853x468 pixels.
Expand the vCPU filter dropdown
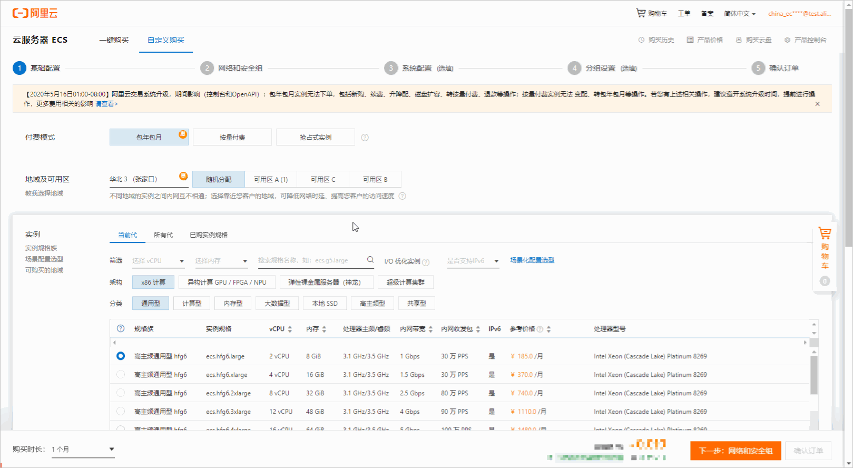(x=158, y=261)
